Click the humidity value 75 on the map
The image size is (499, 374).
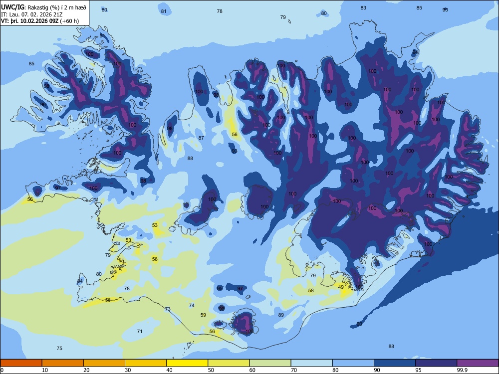tap(59, 348)
